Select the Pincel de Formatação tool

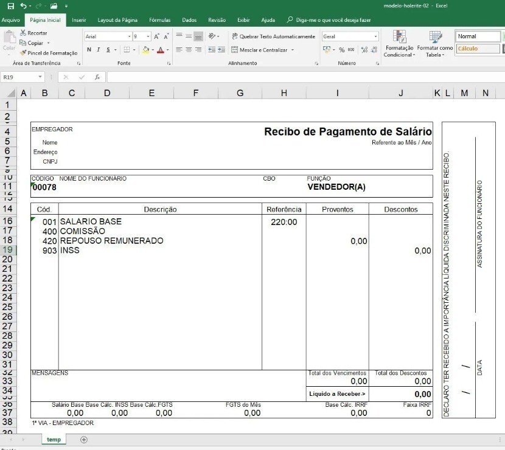pos(48,53)
